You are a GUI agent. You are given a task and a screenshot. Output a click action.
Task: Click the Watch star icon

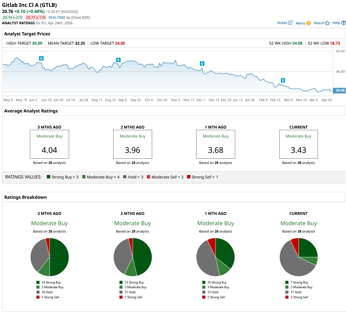(327, 23)
